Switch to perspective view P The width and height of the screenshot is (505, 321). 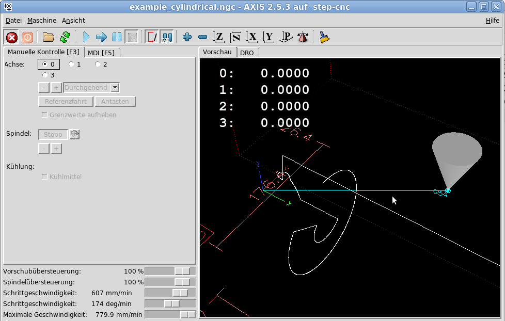tap(286, 37)
